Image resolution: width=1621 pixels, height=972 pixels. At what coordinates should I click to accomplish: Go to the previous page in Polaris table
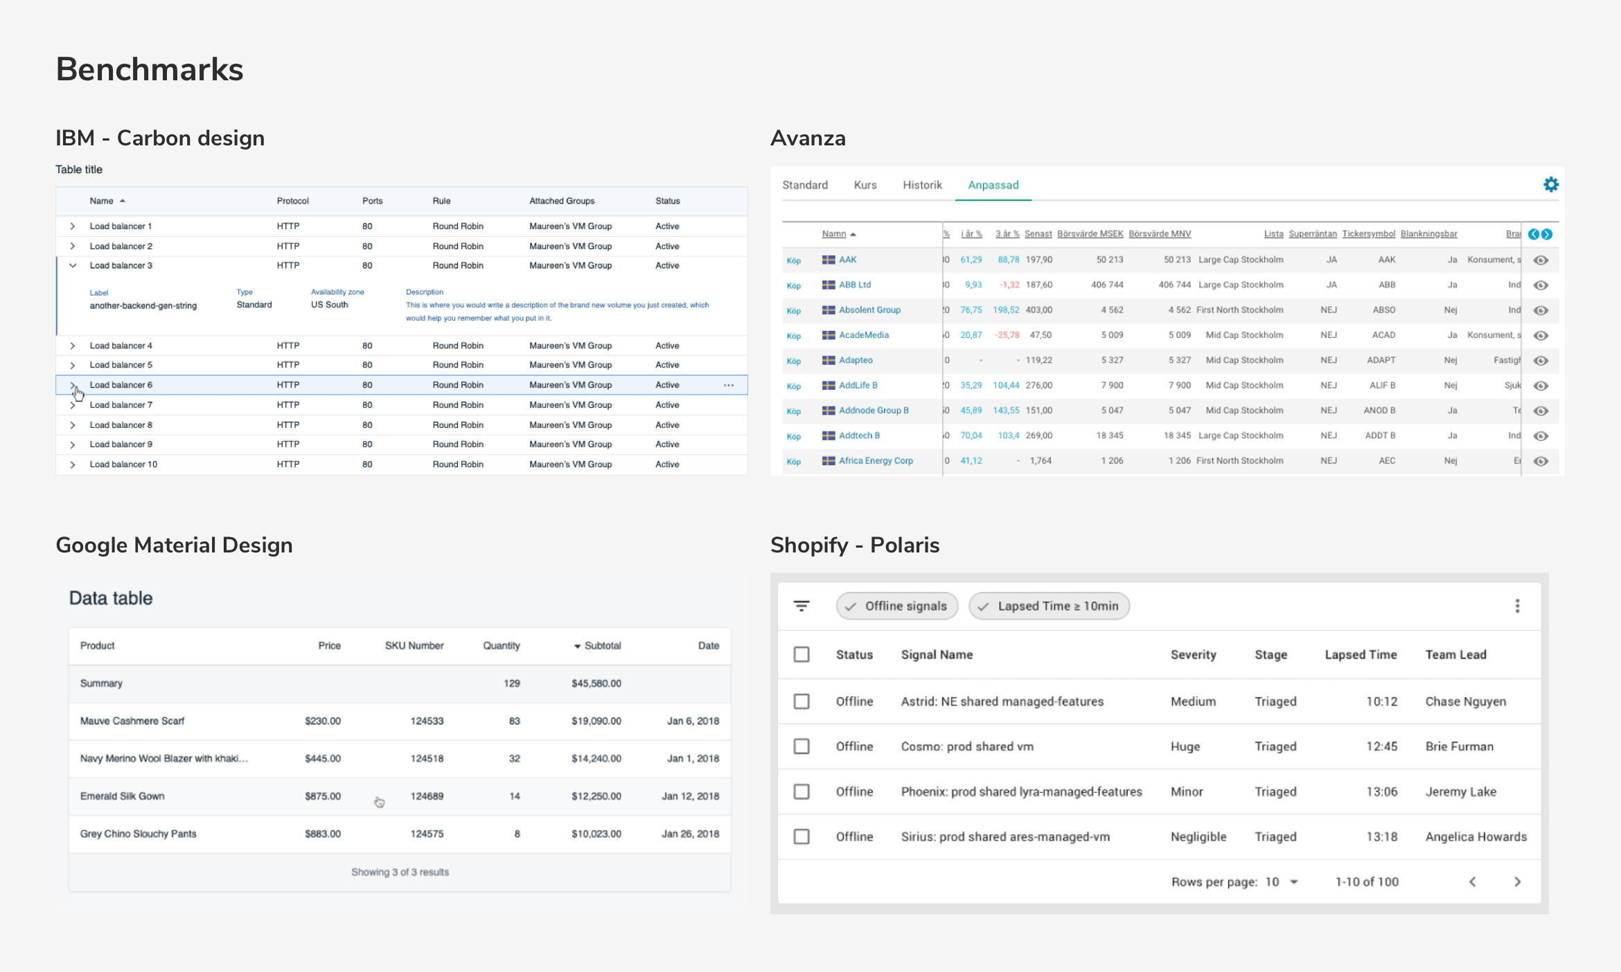[x=1472, y=881]
